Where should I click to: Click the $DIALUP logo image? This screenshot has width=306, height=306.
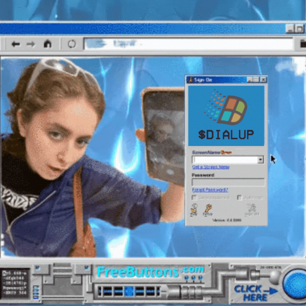226,116
